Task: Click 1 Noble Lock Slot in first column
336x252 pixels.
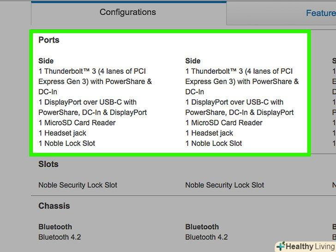Action: click(x=67, y=144)
